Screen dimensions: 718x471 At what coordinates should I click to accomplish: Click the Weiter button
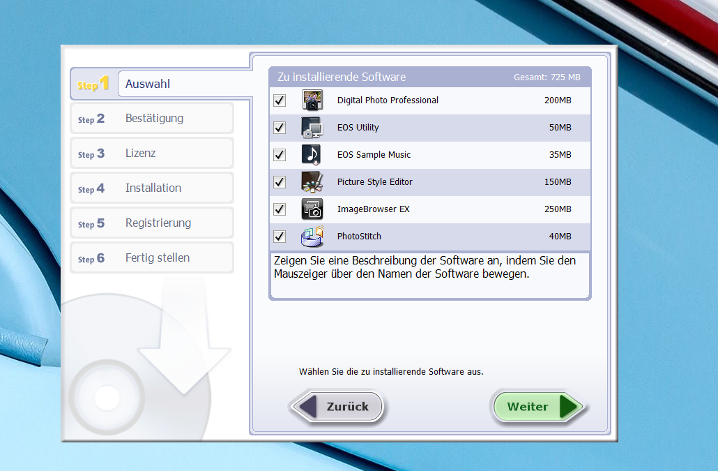coord(538,406)
